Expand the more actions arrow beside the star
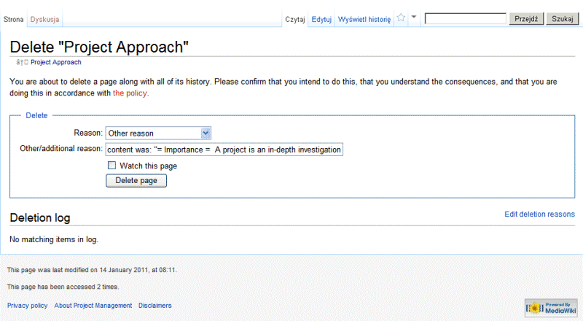Viewport: 583px width, 321px height. click(414, 17)
